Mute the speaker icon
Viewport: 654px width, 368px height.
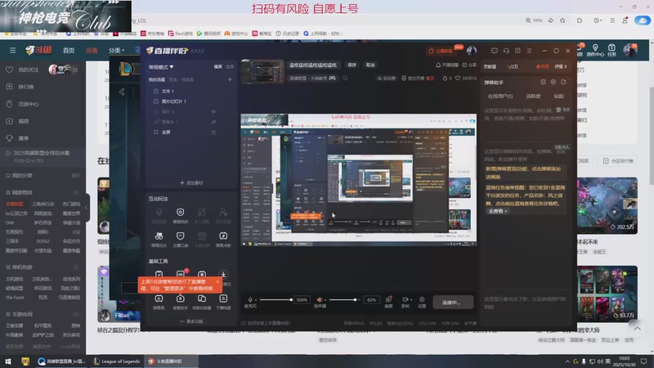320,299
